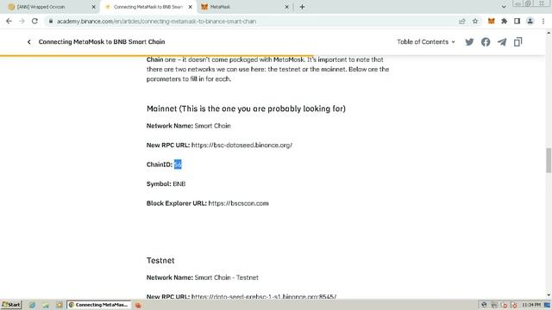Image resolution: width=552 pixels, height=310 pixels.
Task: Open the Chrome three-dot menu
Action: [x=543, y=21]
